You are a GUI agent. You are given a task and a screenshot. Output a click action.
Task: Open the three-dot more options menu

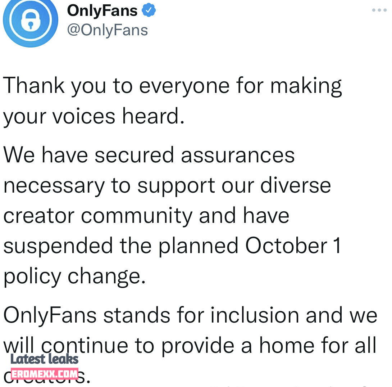pos(379,10)
